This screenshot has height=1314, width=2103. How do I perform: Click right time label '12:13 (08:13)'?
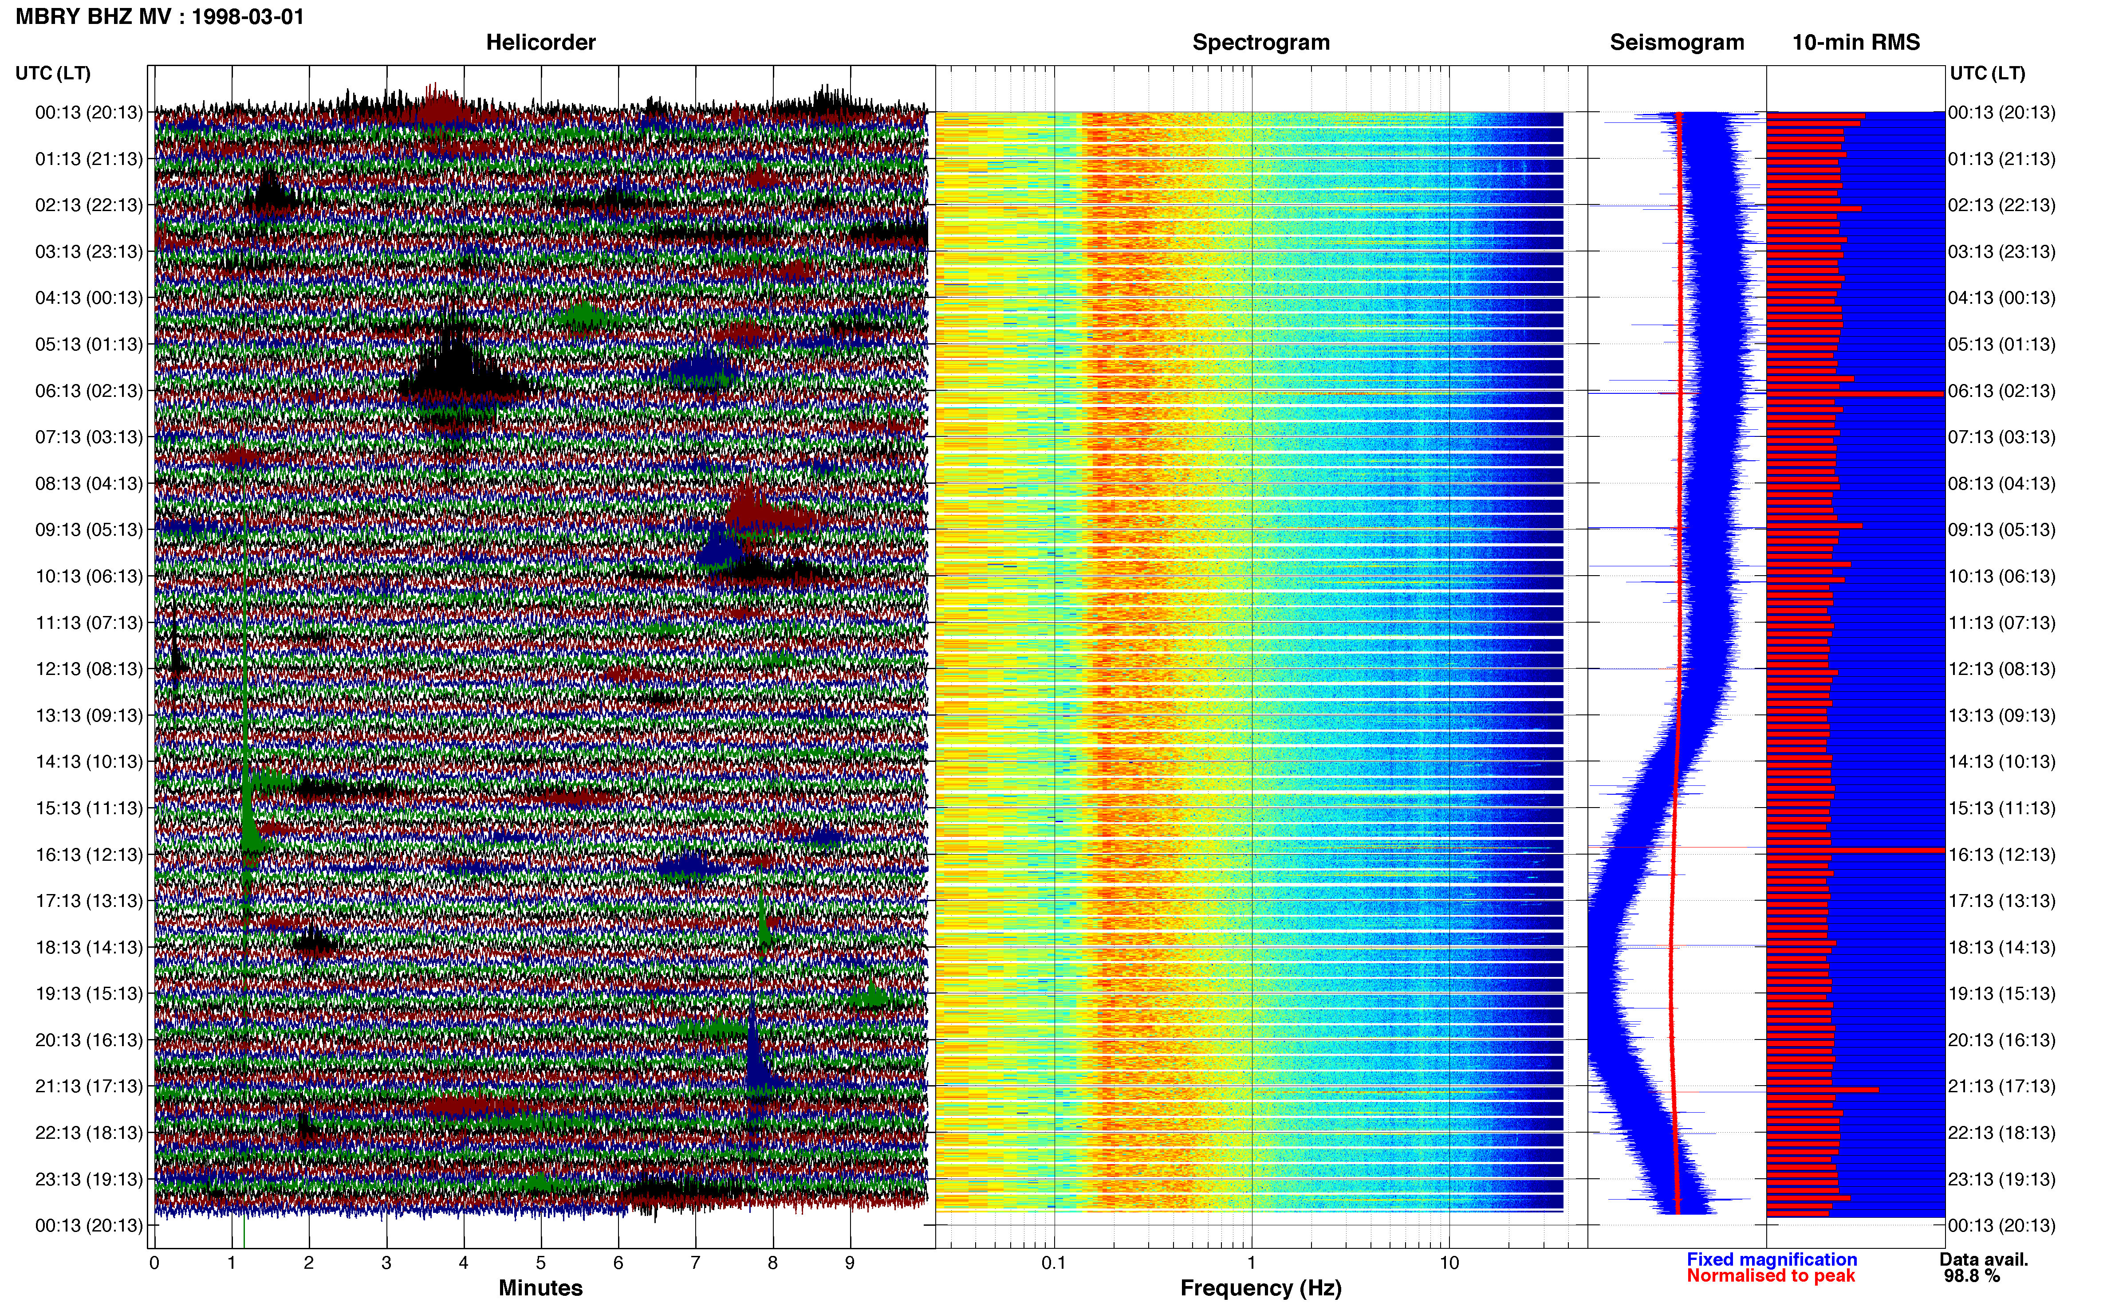pyautogui.click(x=2001, y=669)
